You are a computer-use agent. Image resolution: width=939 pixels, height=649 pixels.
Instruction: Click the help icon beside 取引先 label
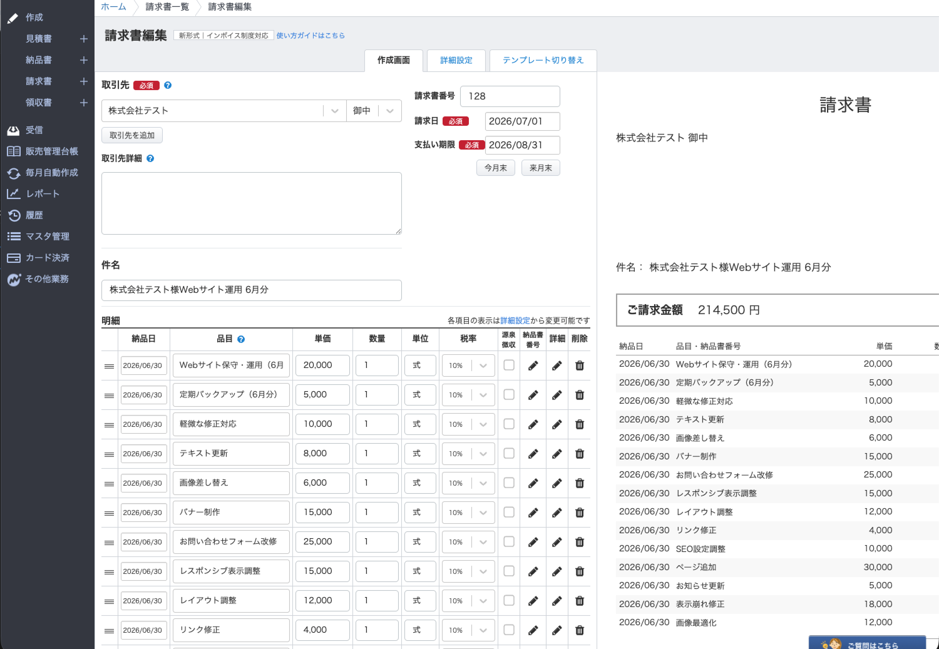167,85
